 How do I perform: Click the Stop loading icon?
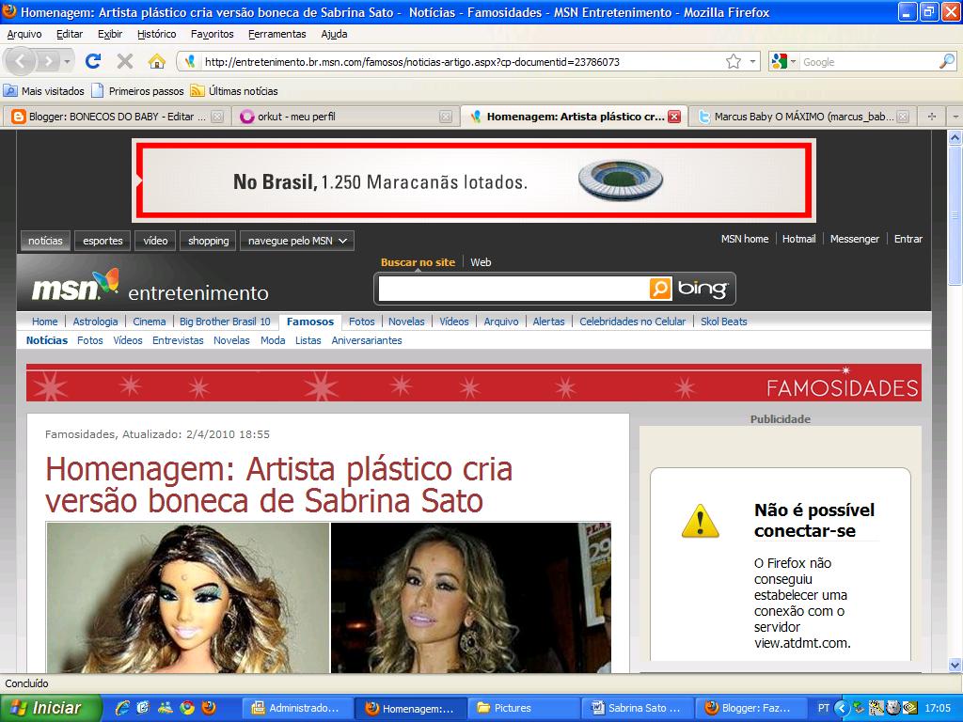pyautogui.click(x=123, y=61)
